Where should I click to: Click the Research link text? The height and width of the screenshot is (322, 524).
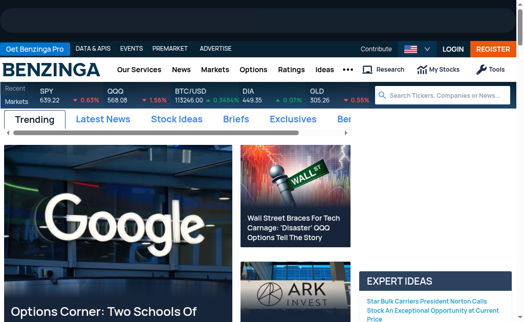390,70
